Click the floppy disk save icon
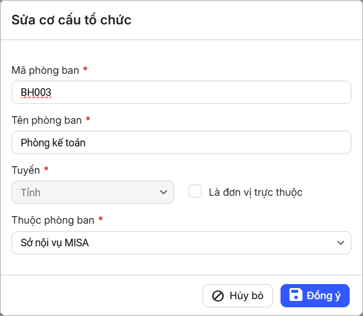Viewport: 363px width, 316px height. pyautogui.click(x=296, y=295)
